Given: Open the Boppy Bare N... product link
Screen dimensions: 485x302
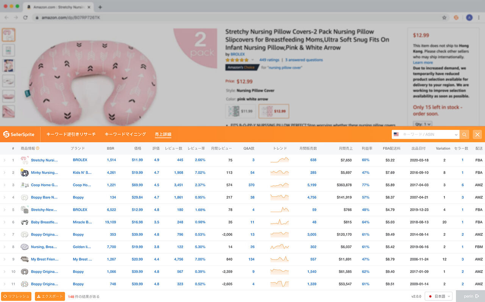Looking at the screenshot, I should (x=44, y=197).
